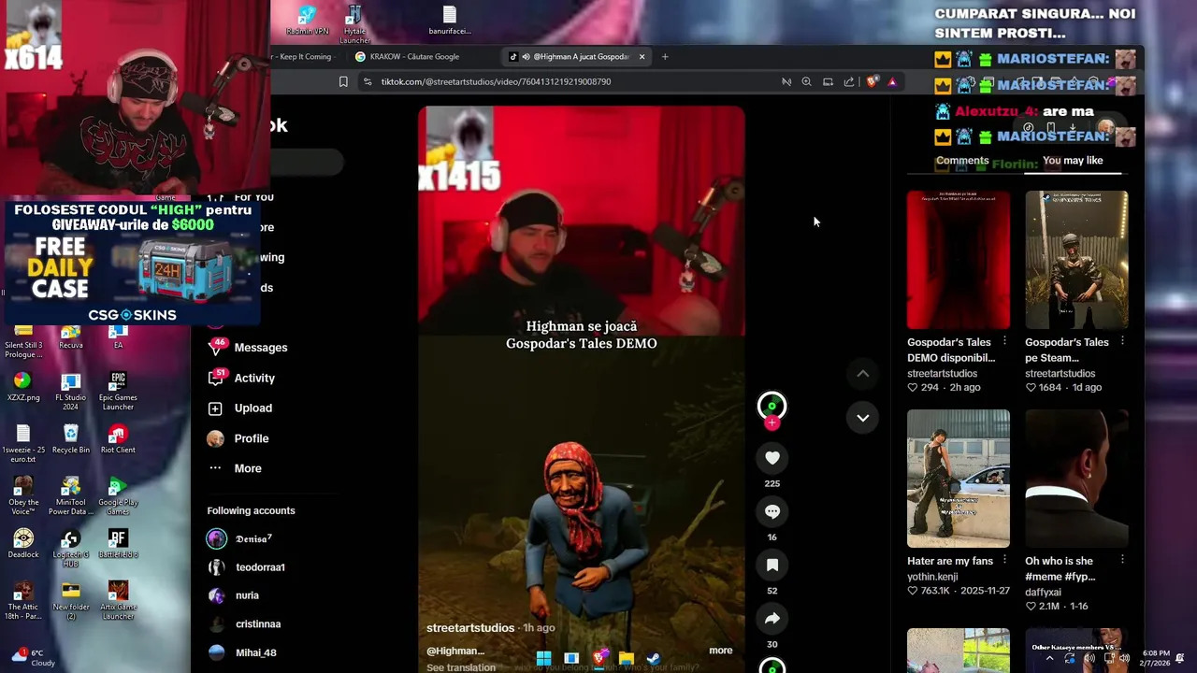Viewport: 1197px width, 673px height.
Task: Open XZXZ.png file on desktop
Action: tap(22, 387)
